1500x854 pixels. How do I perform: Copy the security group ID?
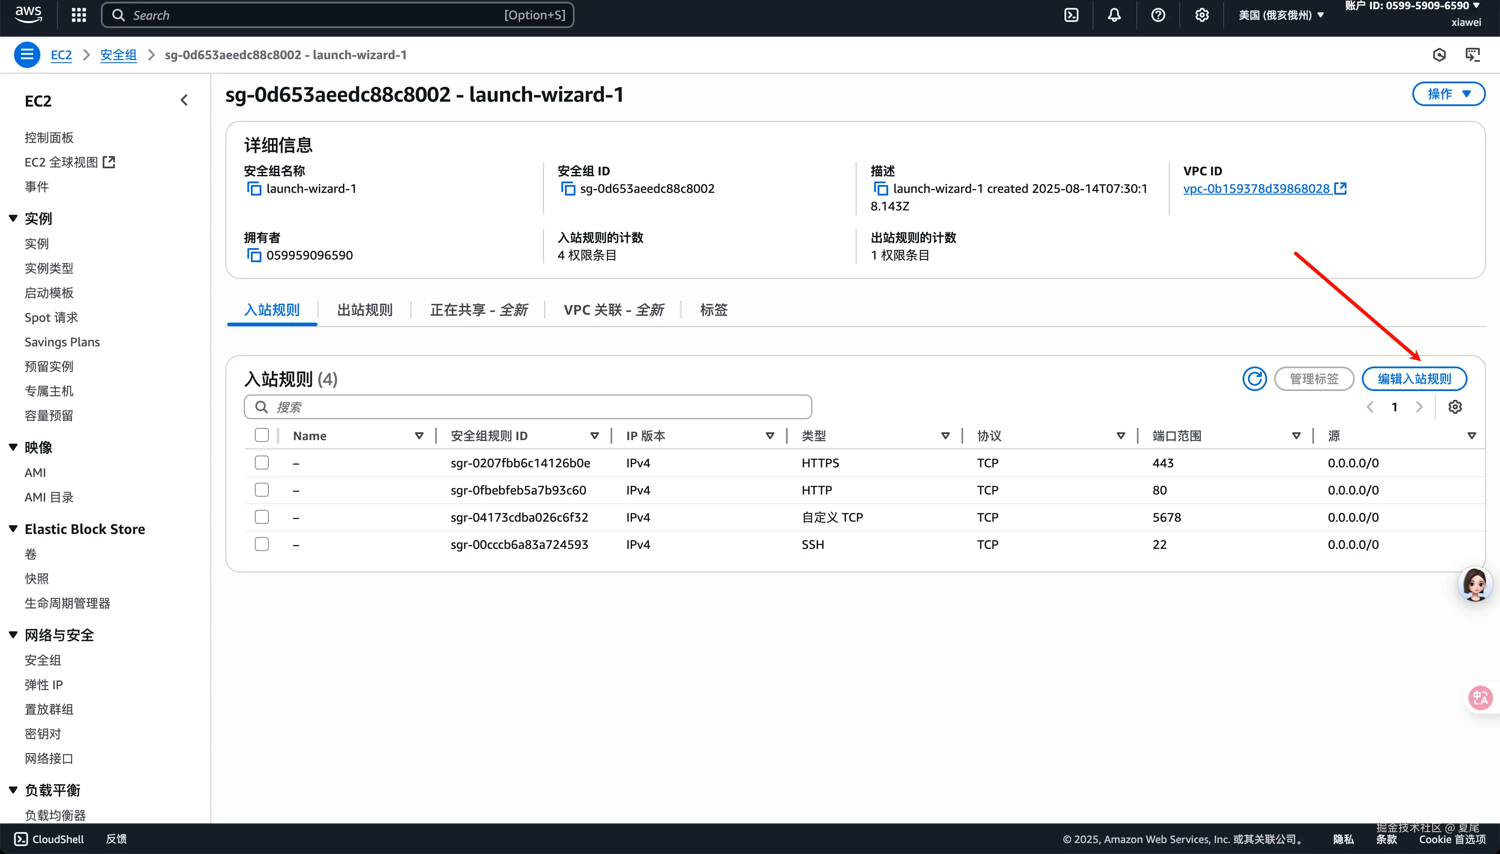(x=568, y=189)
